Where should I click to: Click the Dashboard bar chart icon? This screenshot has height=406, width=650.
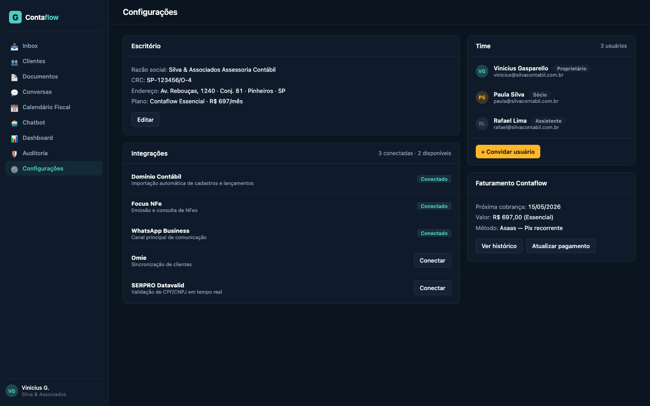pyautogui.click(x=14, y=138)
